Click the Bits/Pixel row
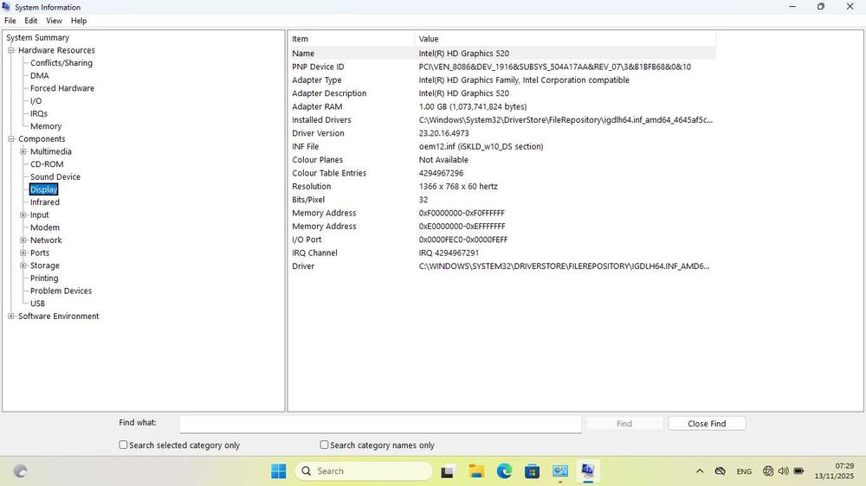 pos(502,200)
